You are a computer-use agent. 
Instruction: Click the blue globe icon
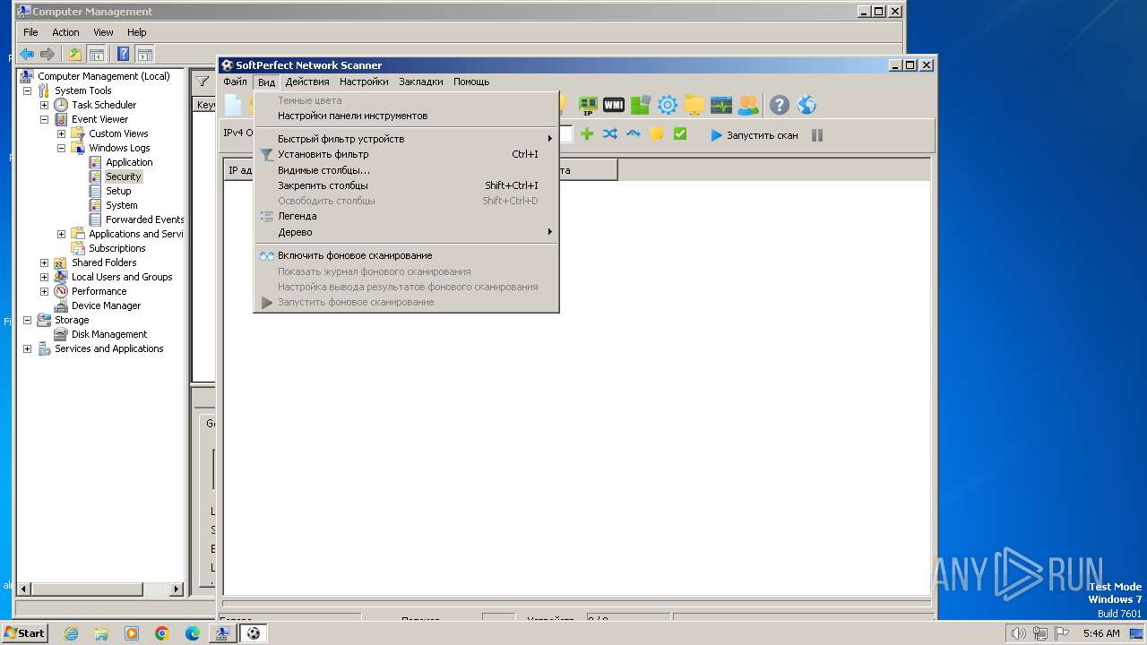(806, 106)
